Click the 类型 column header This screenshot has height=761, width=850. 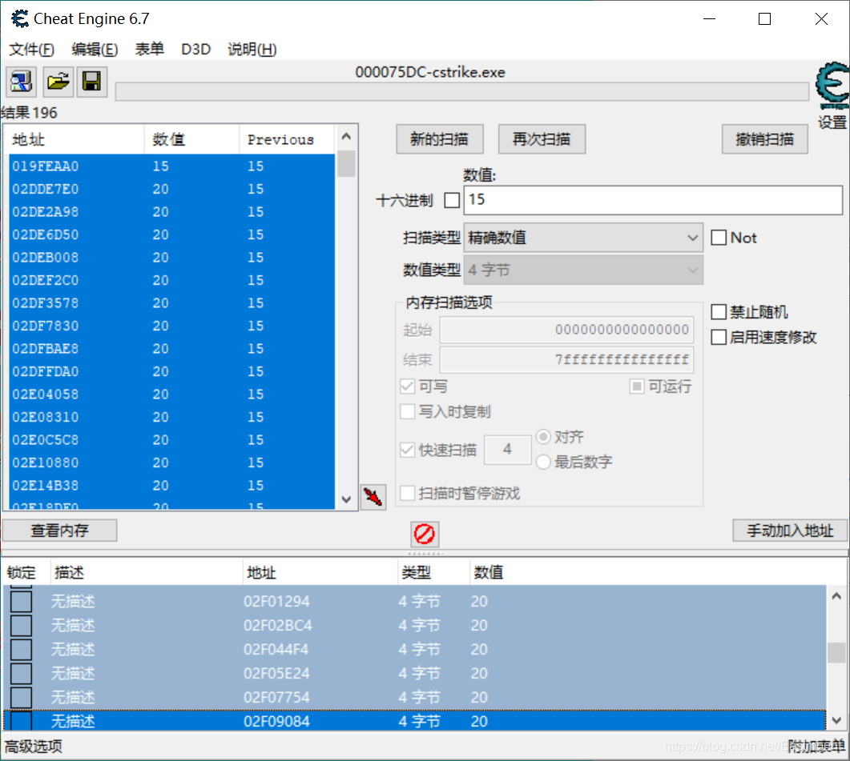(x=433, y=572)
